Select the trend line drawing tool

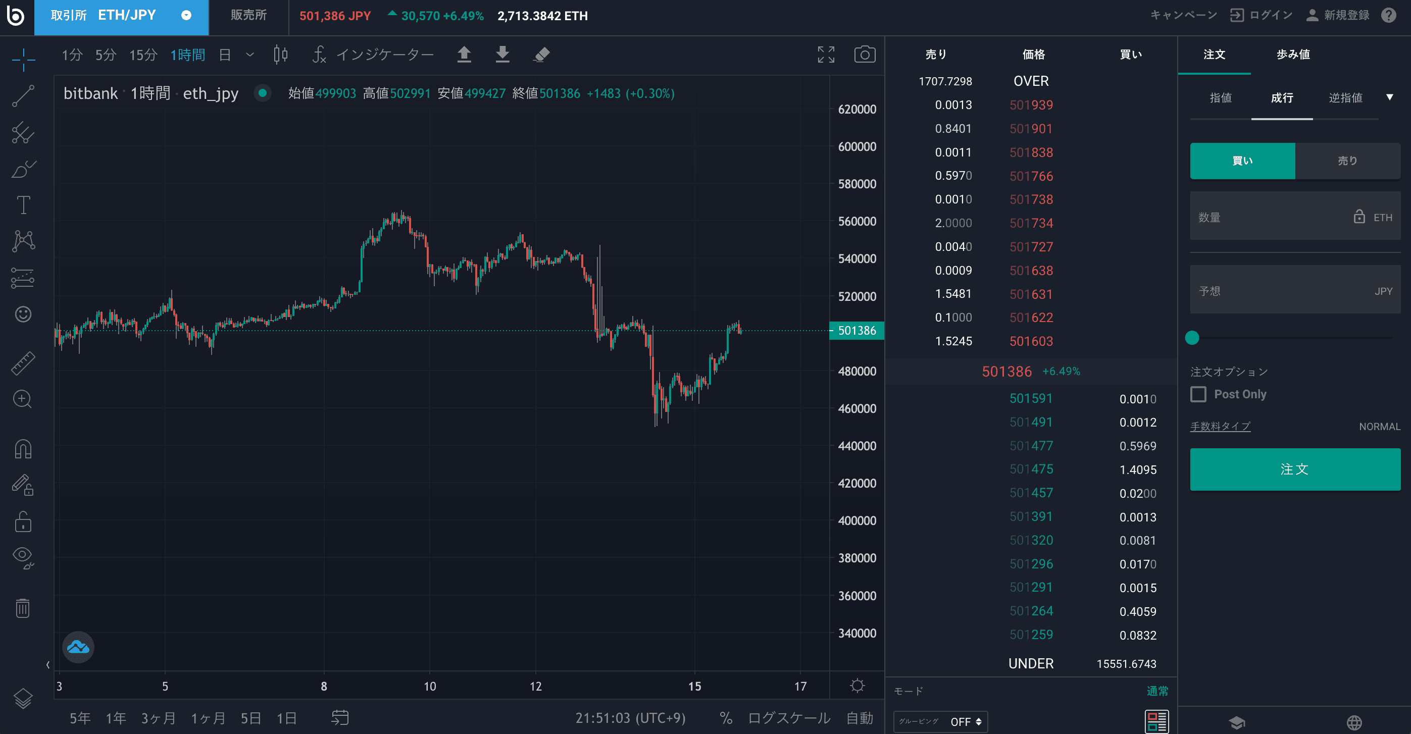pyautogui.click(x=23, y=96)
